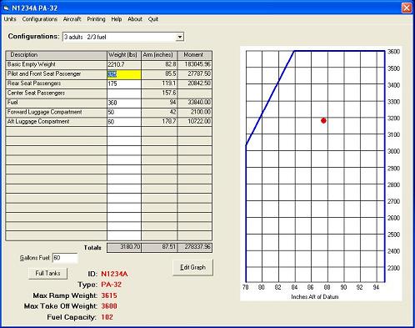Click the Full Tanks button
This screenshot has width=415, height=328.
tap(47, 273)
